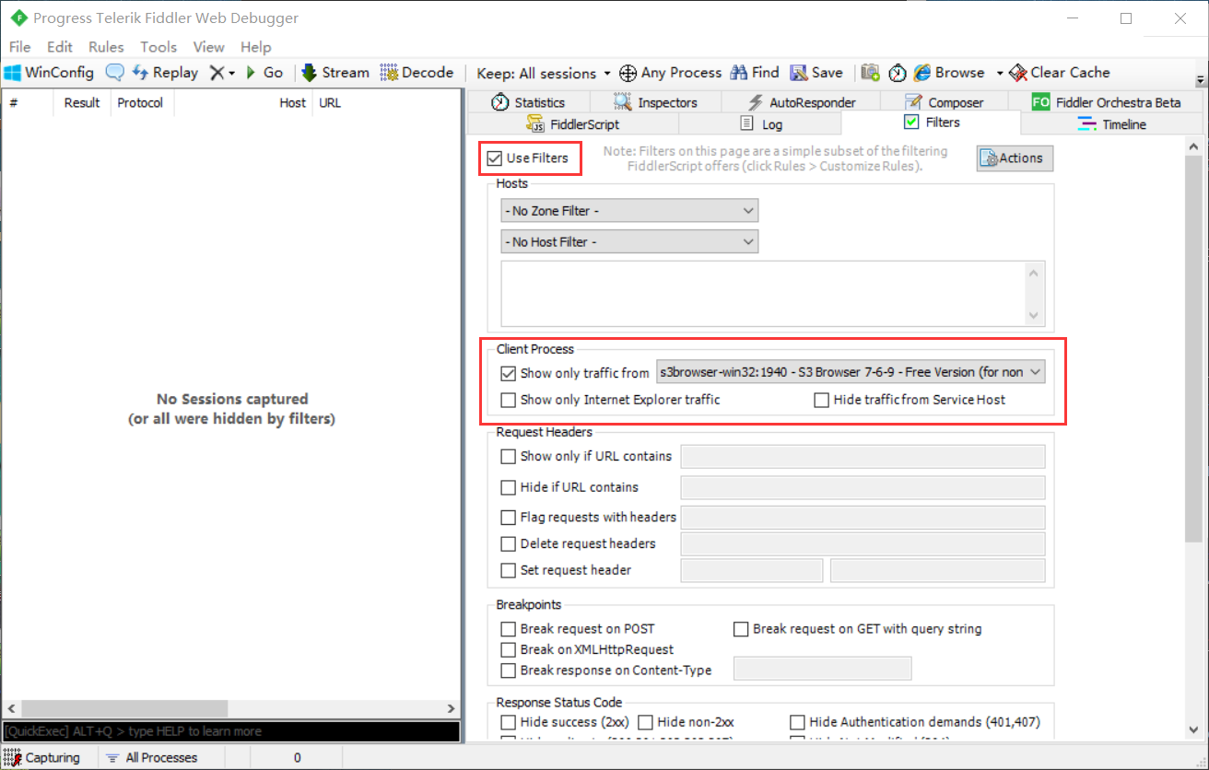Open the Rules menu

pos(106,47)
